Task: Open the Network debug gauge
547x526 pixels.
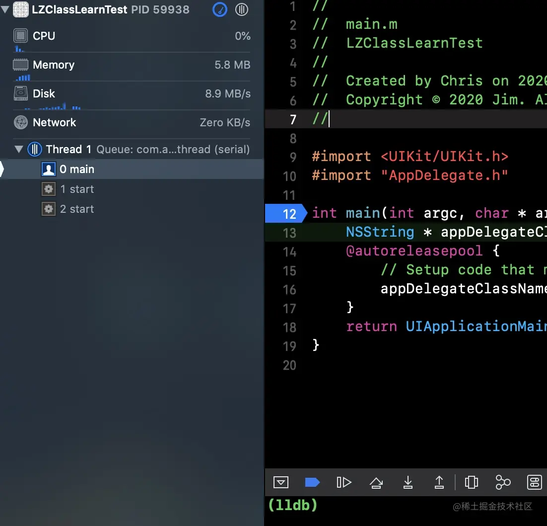Action: [132, 123]
